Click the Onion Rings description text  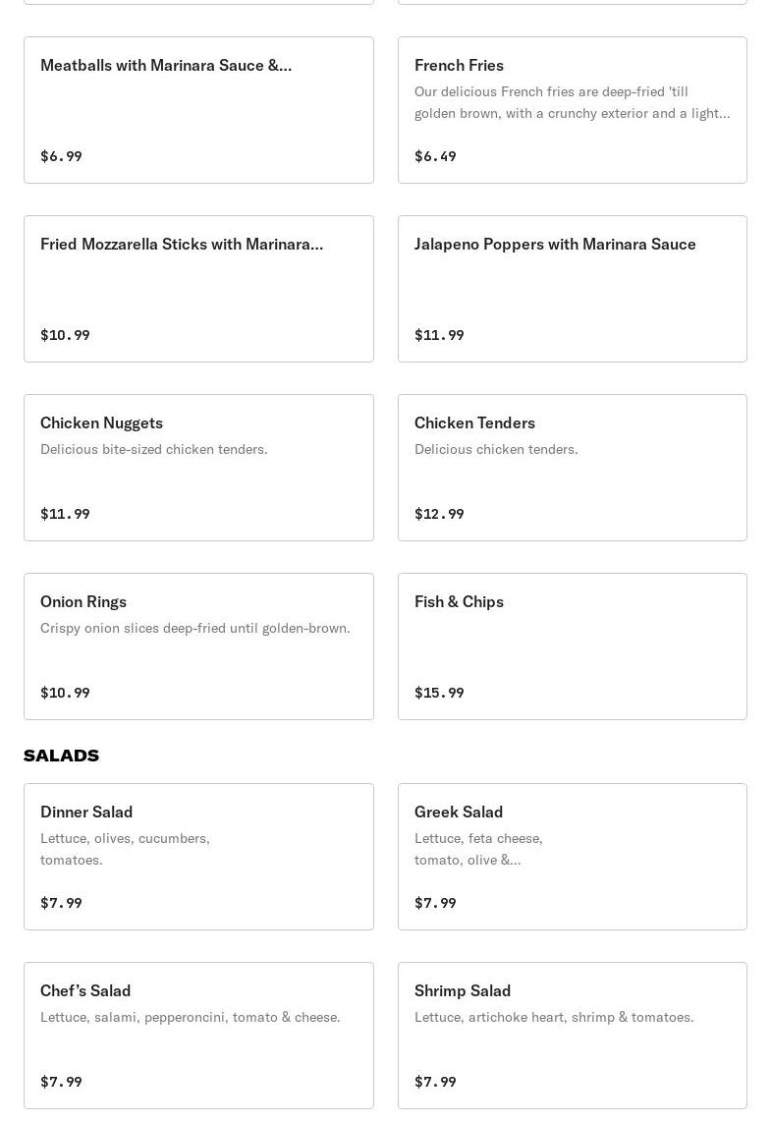coord(194,628)
